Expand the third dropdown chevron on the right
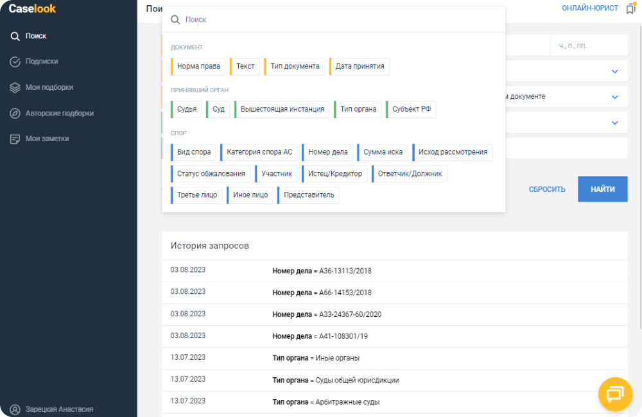The width and height of the screenshot is (642, 417). click(x=614, y=123)
